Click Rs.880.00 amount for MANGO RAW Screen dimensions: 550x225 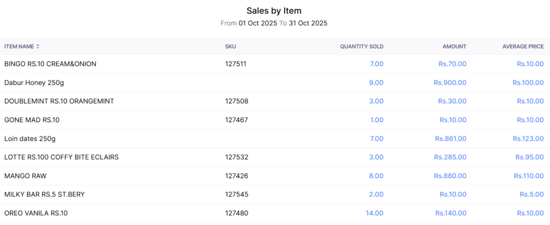450,176
